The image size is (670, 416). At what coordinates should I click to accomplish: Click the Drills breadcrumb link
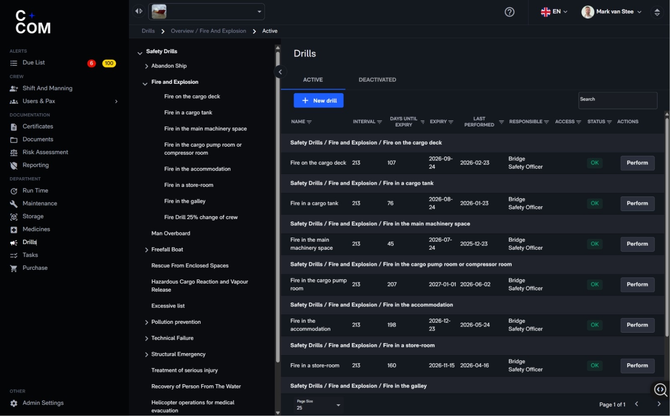pyautogui.click(x=148, y=31)
